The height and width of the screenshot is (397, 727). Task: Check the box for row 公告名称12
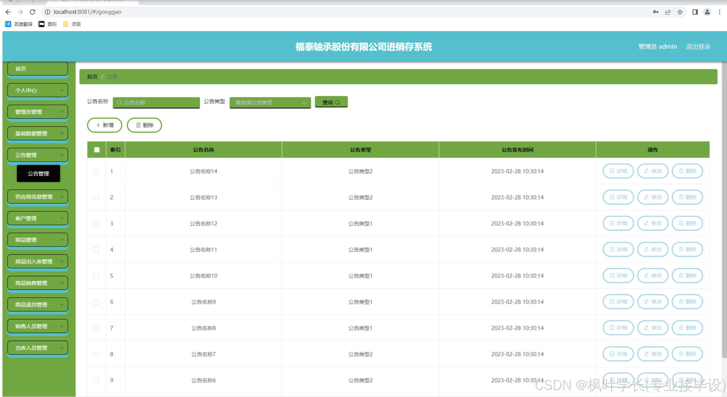click(x=96, y=223)
